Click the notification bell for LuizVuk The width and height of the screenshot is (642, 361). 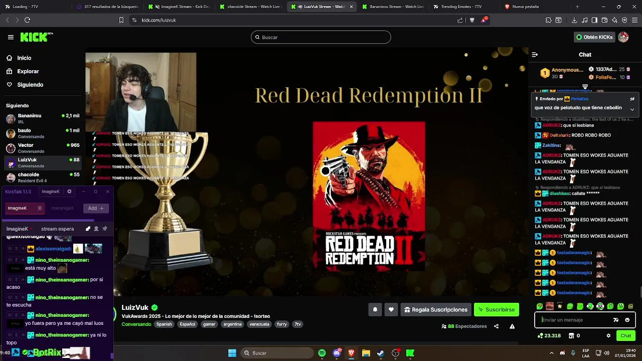pyautogui.click(x=375, y=310)
